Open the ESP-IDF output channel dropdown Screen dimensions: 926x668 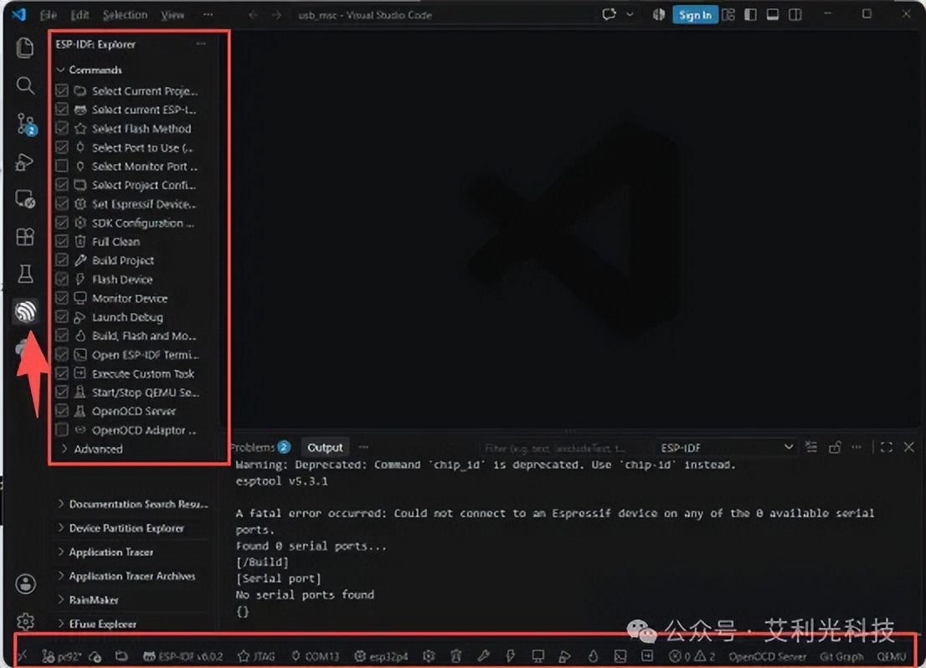(x=726, y=448)
